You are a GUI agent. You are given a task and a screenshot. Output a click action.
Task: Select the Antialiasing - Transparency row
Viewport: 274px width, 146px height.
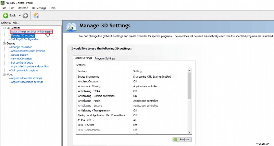(132, 110)
